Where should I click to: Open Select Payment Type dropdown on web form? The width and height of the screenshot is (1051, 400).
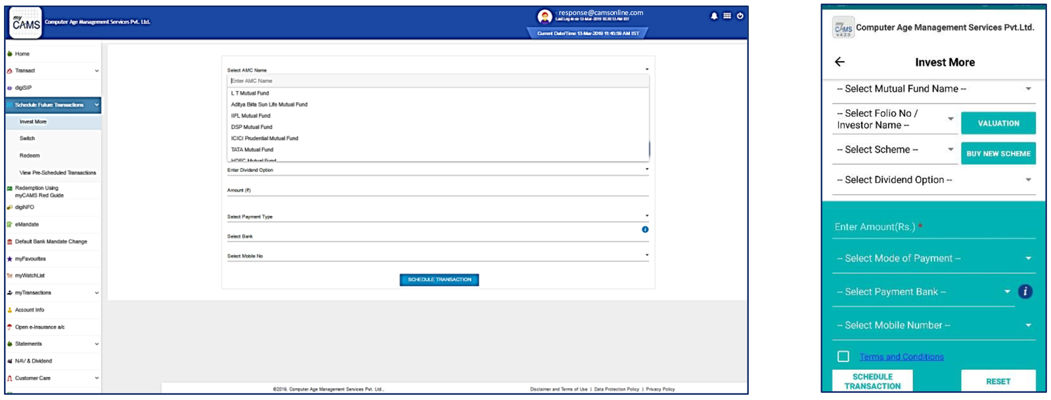click(437, 216)
